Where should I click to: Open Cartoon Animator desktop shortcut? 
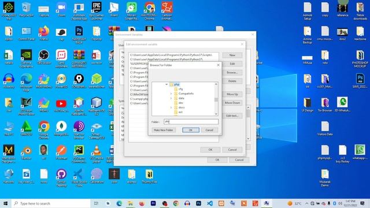pos(167,10)
